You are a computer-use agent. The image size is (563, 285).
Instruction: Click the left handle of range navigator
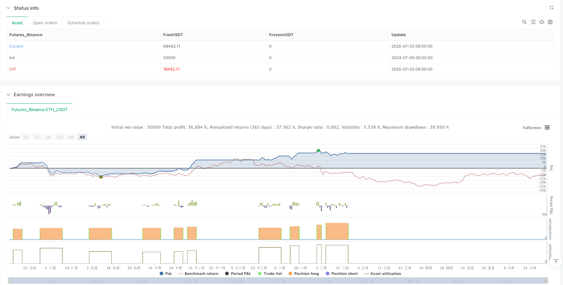pyautogui.click(x=9, y=280)
